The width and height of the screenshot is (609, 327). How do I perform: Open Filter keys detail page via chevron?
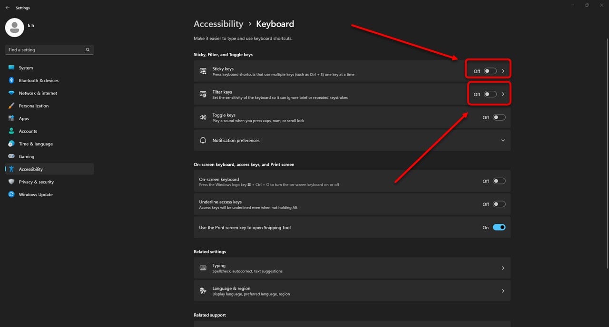pyautogui.click(x=503, y=93)
